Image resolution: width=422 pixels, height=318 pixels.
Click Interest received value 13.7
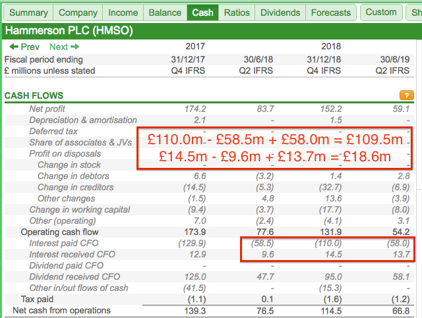(x=402, y=254)
